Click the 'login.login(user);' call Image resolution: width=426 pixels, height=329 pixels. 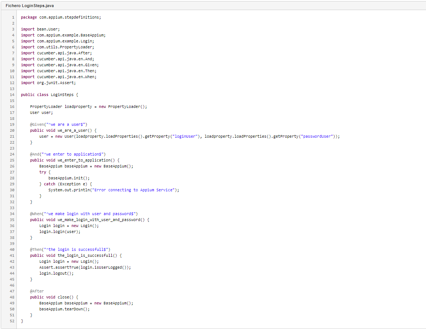[60, 232]
